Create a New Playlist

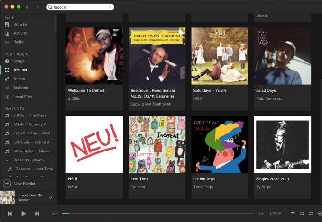pyautogui.click(x=24, y=184)
